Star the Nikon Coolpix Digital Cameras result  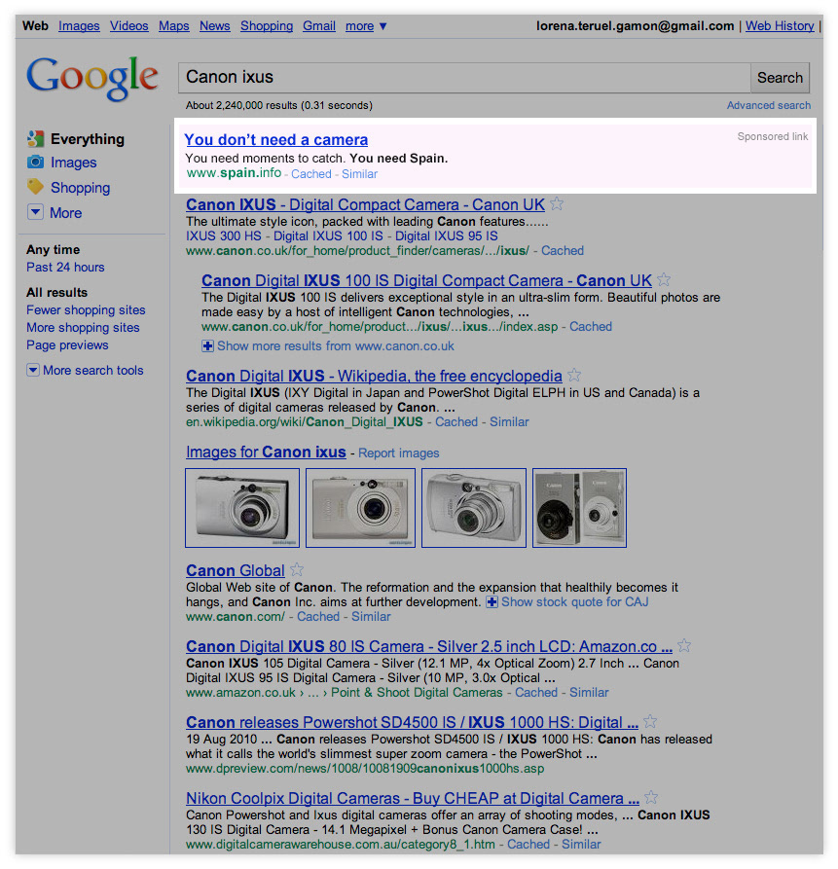651,798
